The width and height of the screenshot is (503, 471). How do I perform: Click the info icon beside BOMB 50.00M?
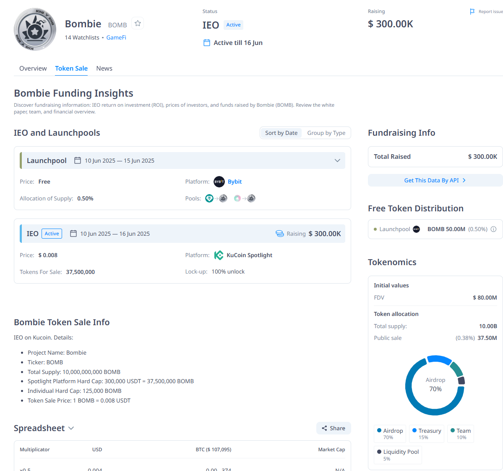[x=493, y=229]
